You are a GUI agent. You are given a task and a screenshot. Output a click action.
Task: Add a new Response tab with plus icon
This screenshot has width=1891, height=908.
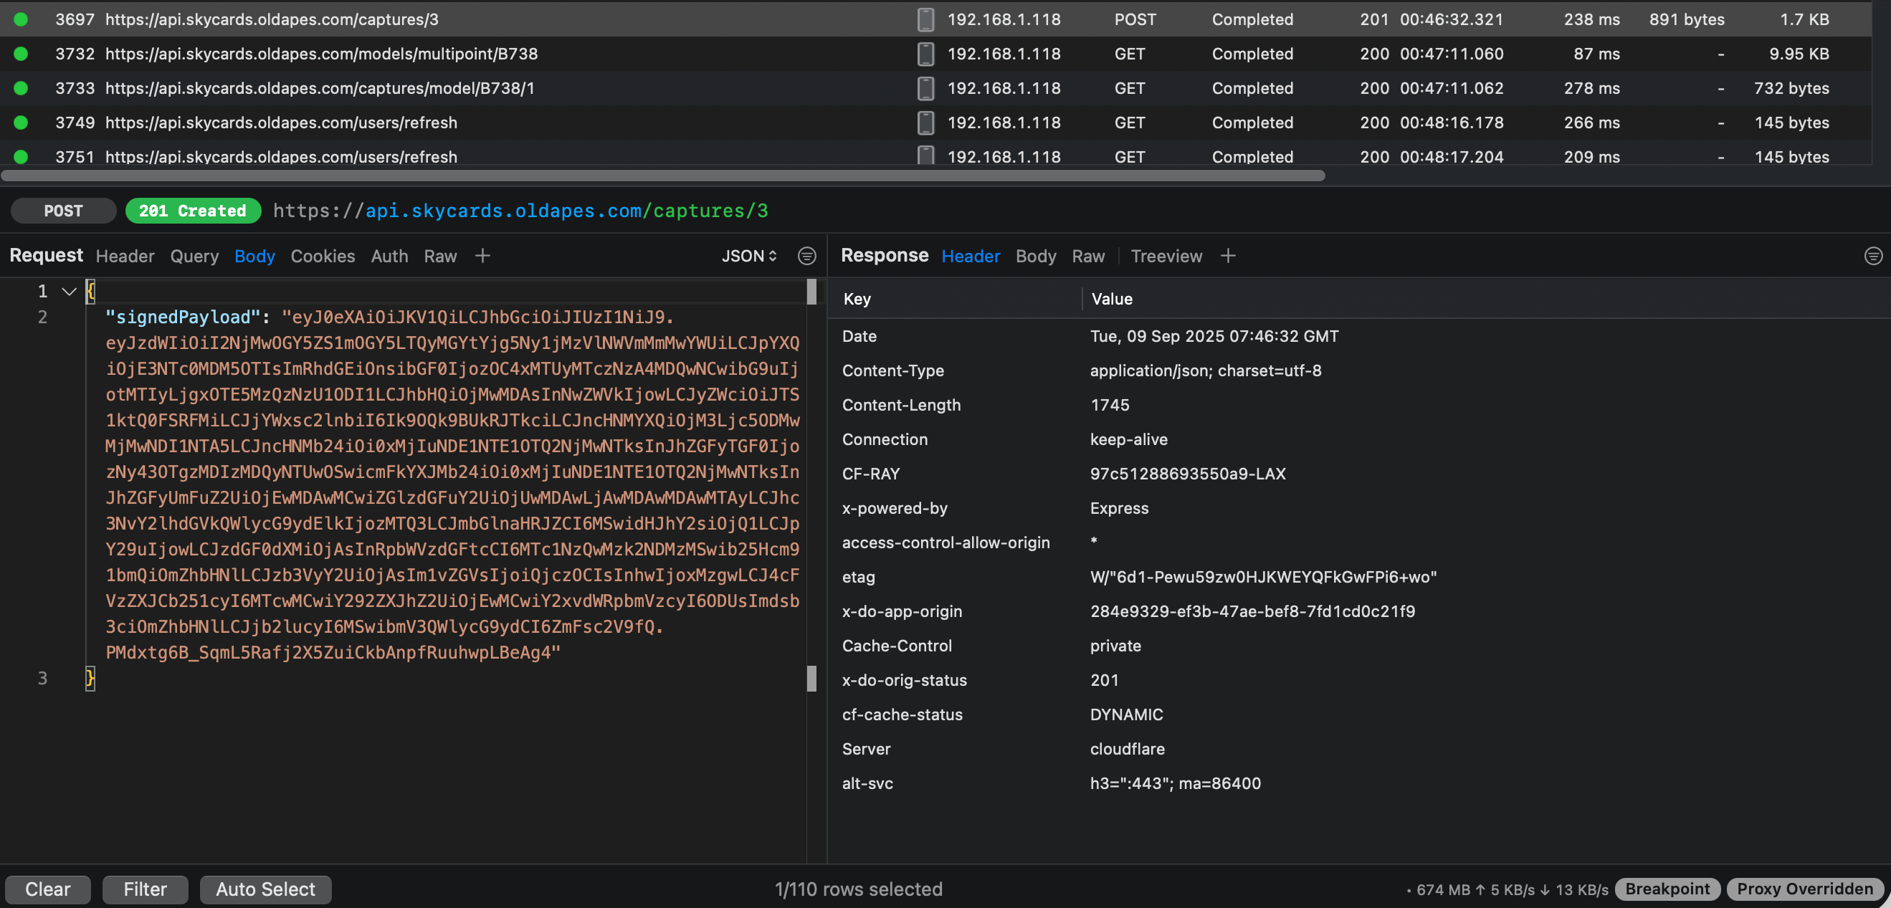tap(1227, 255)
